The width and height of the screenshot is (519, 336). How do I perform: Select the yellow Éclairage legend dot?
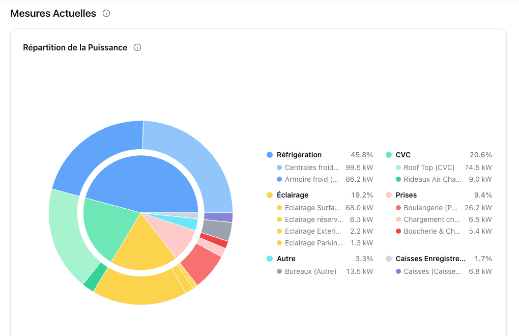pyautogui.click(x=269, y=195)
